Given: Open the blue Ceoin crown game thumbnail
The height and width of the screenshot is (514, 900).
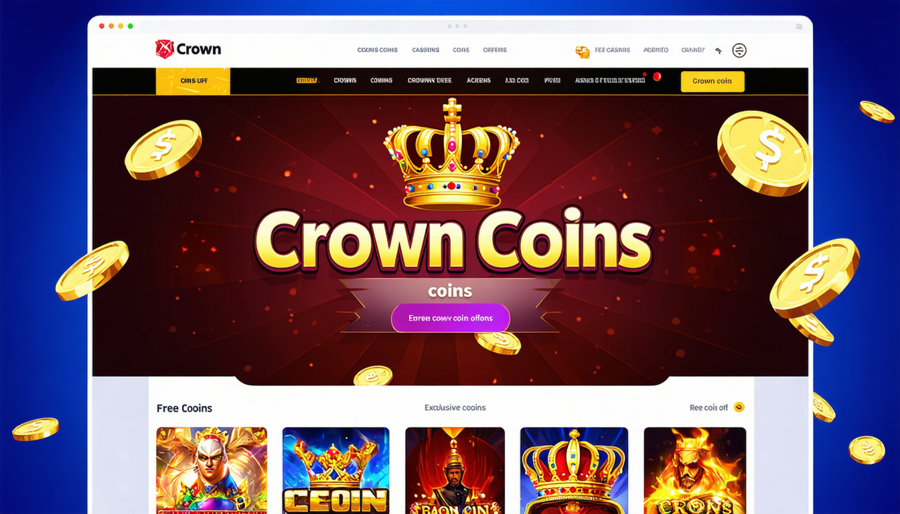Looking at the screenshot, I should click(x=335, y=470).
